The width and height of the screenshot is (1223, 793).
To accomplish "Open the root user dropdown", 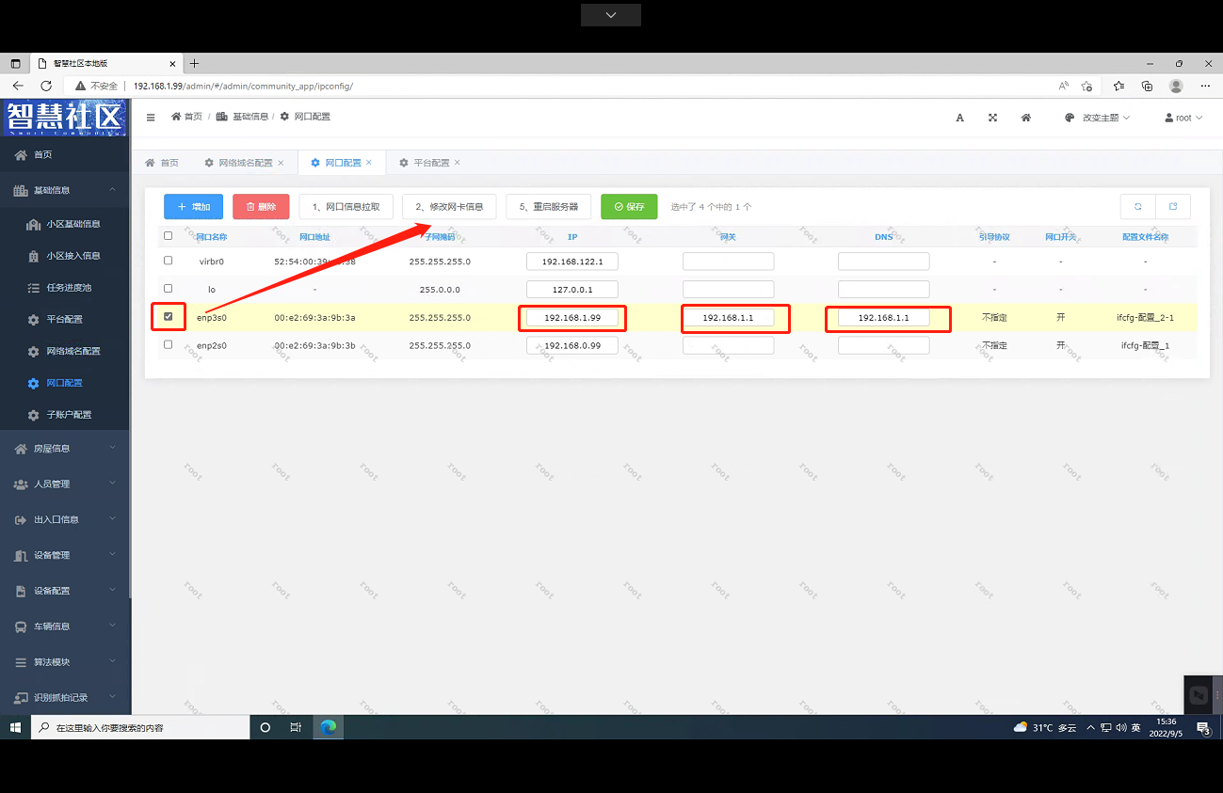I will point(1183,118).
